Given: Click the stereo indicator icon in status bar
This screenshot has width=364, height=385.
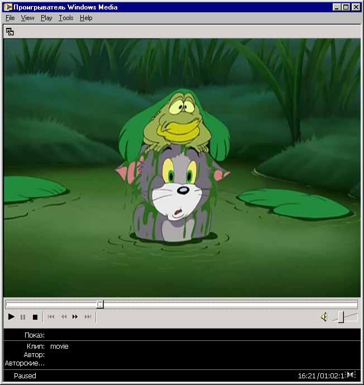Looking at the screenshot, I should pos(351,375).
